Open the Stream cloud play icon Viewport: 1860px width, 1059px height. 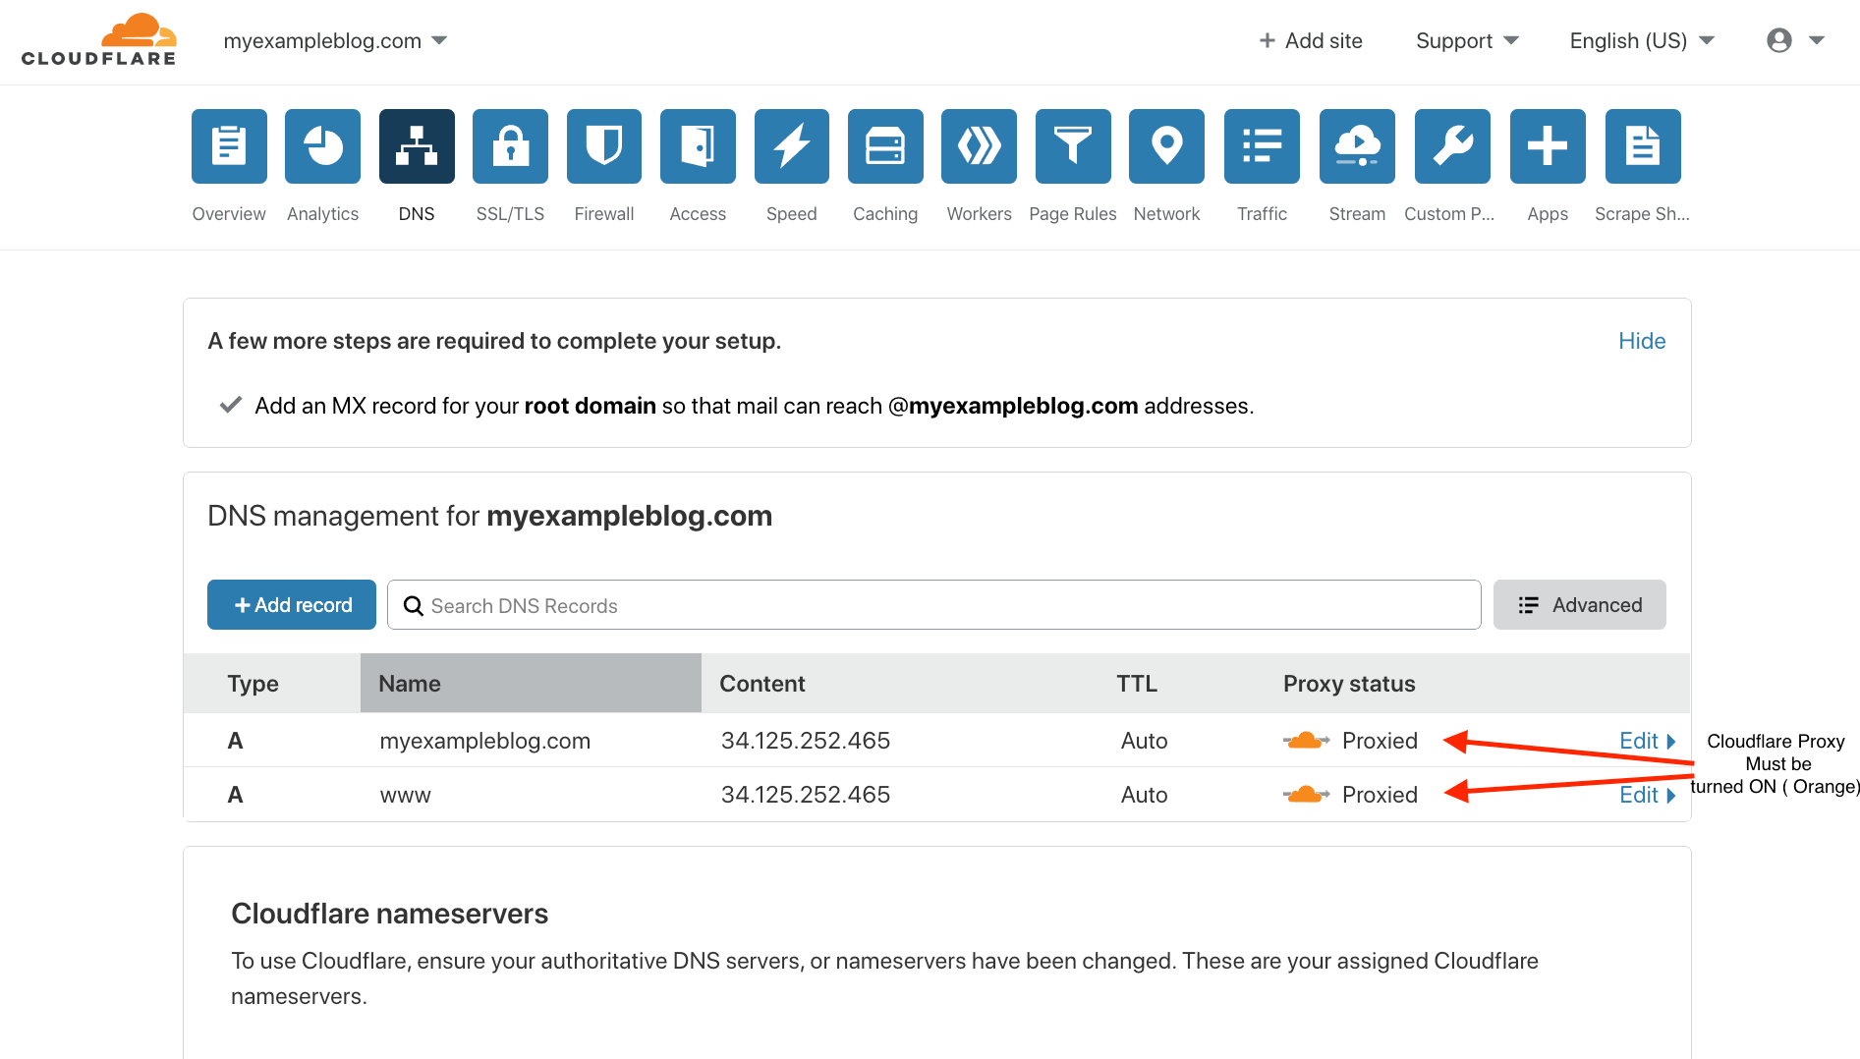1357,146
